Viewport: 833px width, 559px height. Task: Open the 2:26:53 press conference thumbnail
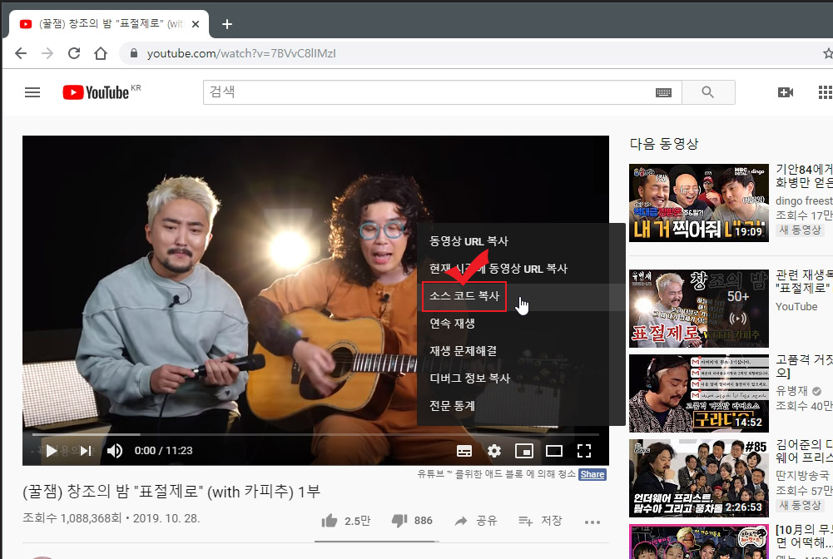point(698,478)
